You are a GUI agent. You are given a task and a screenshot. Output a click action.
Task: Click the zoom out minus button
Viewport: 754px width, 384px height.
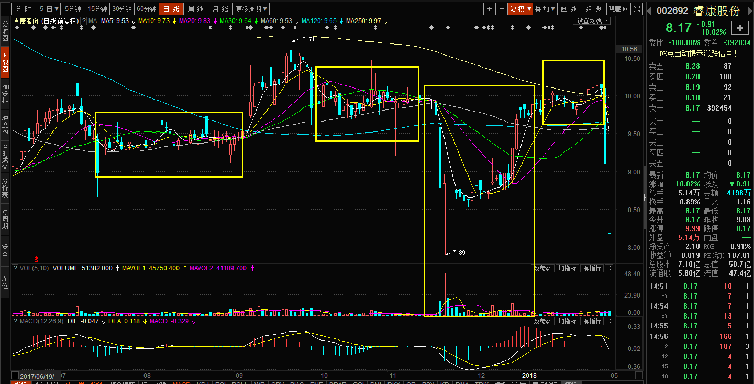502,9
